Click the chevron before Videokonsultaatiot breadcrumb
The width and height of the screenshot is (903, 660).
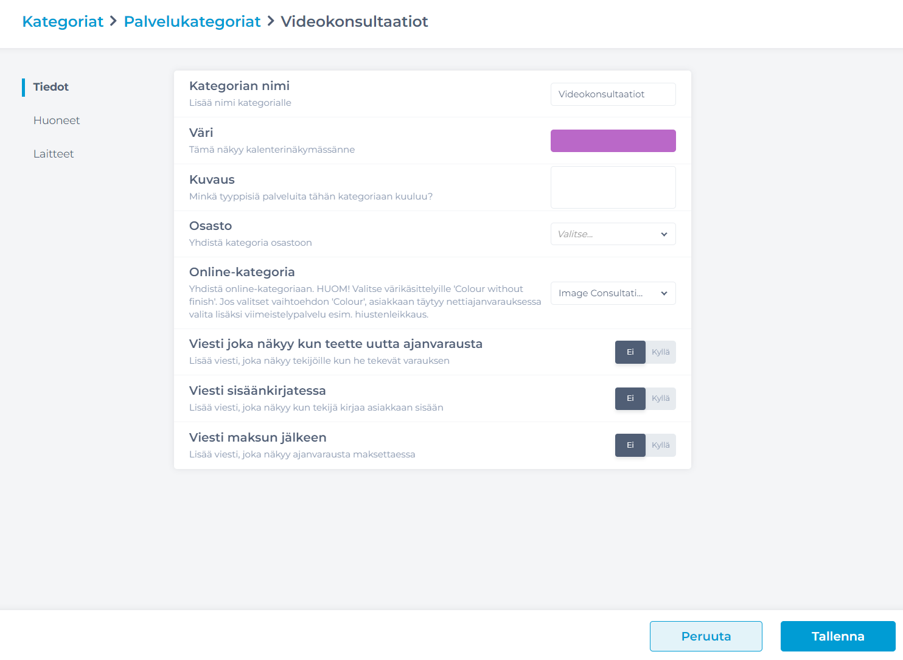pyautogui.click(x=271, y=21)
